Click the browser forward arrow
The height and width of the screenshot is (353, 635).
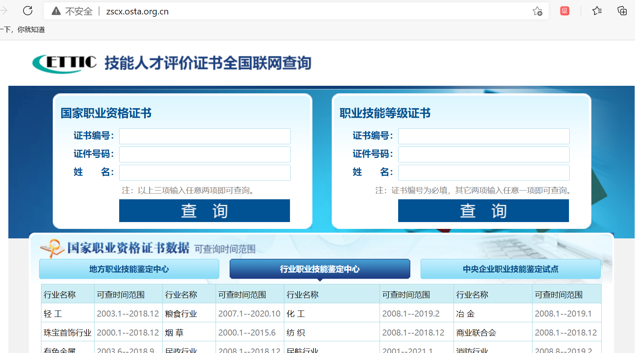tap(4, 11)
